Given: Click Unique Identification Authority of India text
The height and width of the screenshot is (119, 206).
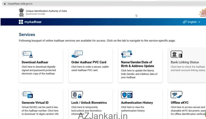Looking at the screenshot, I should pos(46,11).
